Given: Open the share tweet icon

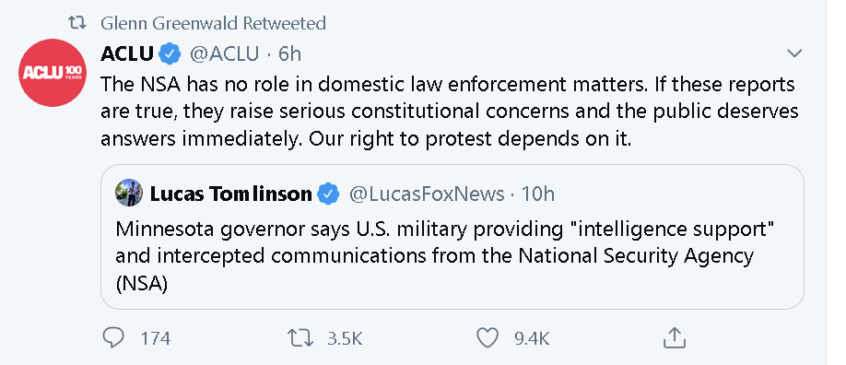Looking at the screenshot, I should click(674, 338).
